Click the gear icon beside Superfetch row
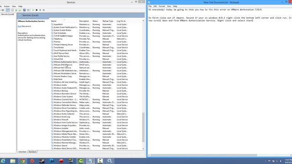The image size is (292, 164). point(52,24)
